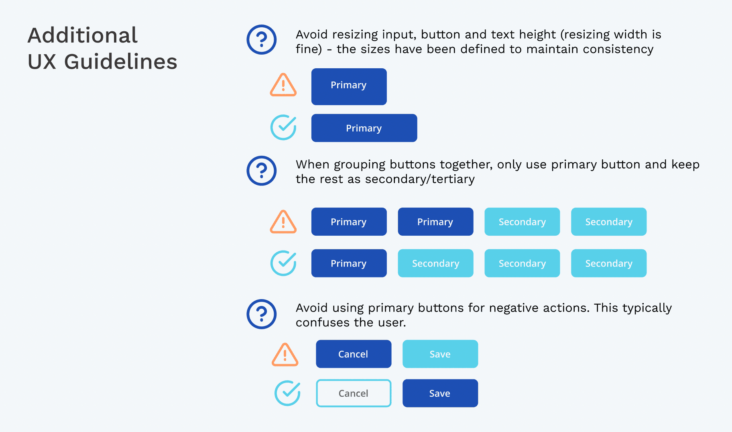Click second Primary button in the warning group row

coord(435,222)
